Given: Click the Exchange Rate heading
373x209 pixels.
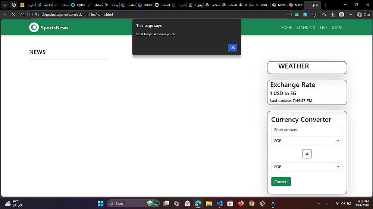Looking at the screenshot, I should (x=292, y=85).
